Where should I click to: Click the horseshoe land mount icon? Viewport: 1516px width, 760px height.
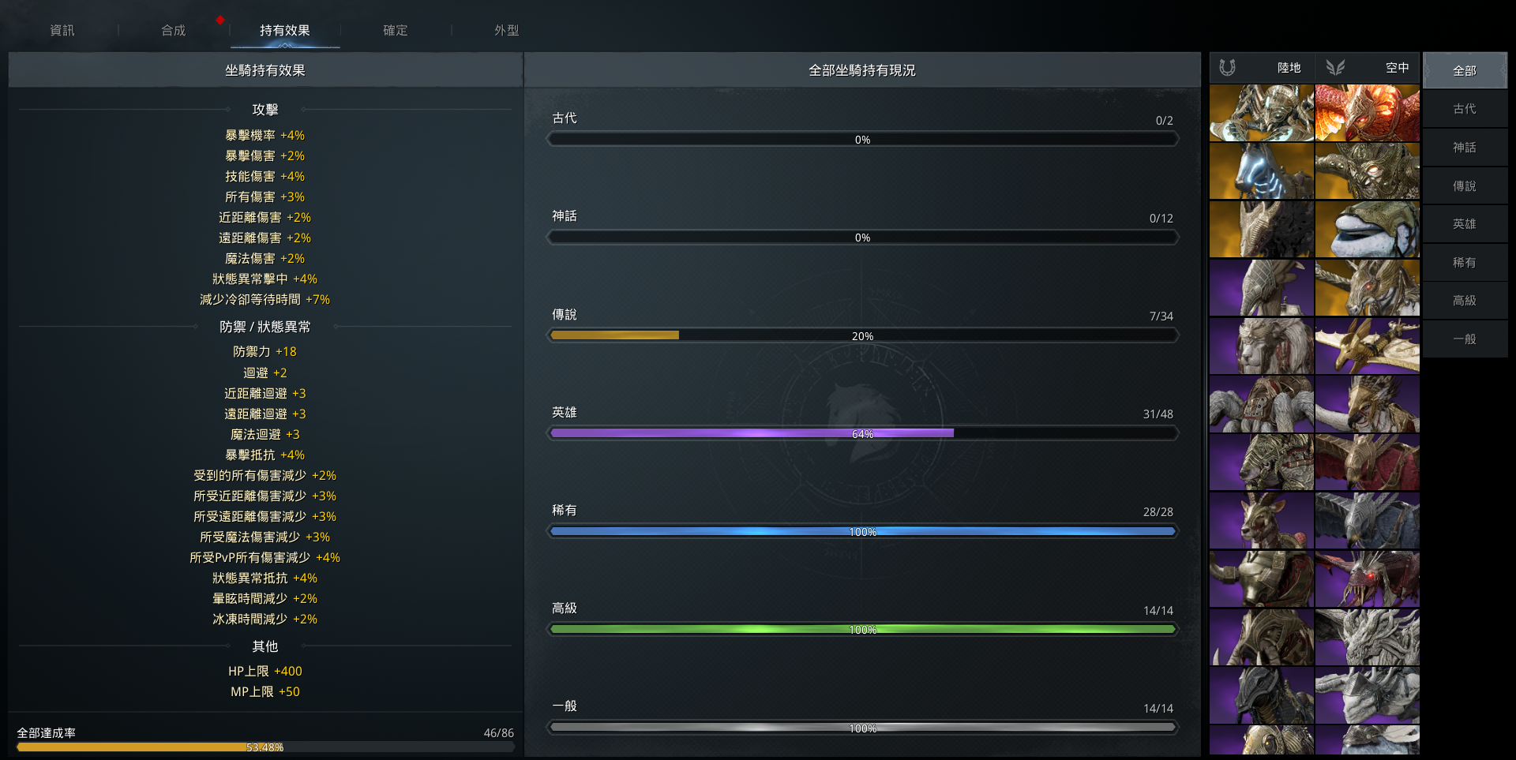pos(1227,68)
